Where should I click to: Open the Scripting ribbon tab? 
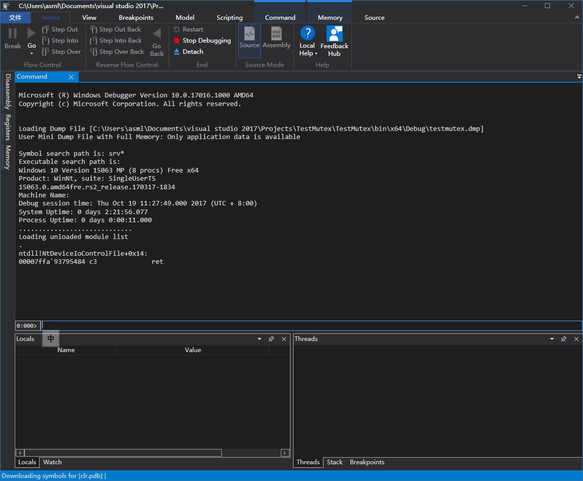230,17
